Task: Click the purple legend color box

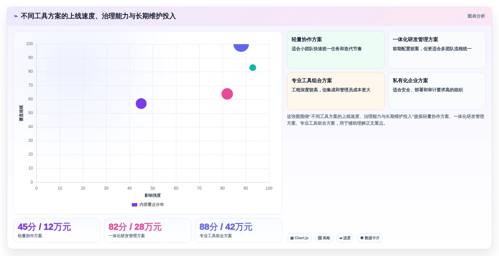Action: coord(135,204)
